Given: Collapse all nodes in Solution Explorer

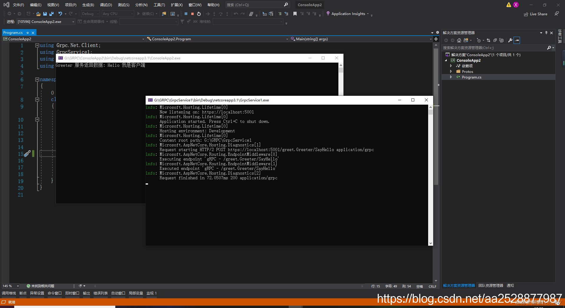Looking at the screenshot, I should coord(495,40).
